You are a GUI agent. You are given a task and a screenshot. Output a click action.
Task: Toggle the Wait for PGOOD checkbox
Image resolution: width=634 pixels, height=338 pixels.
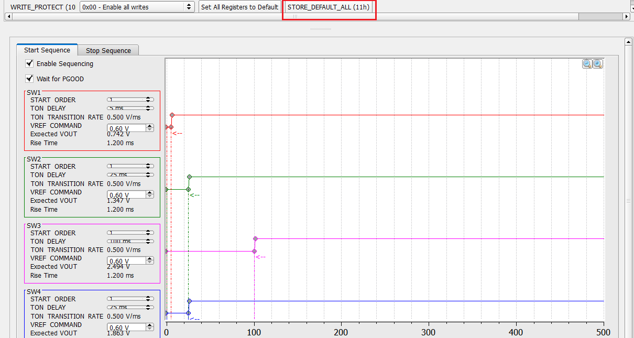pyautogui.click(x=29, y=79)
